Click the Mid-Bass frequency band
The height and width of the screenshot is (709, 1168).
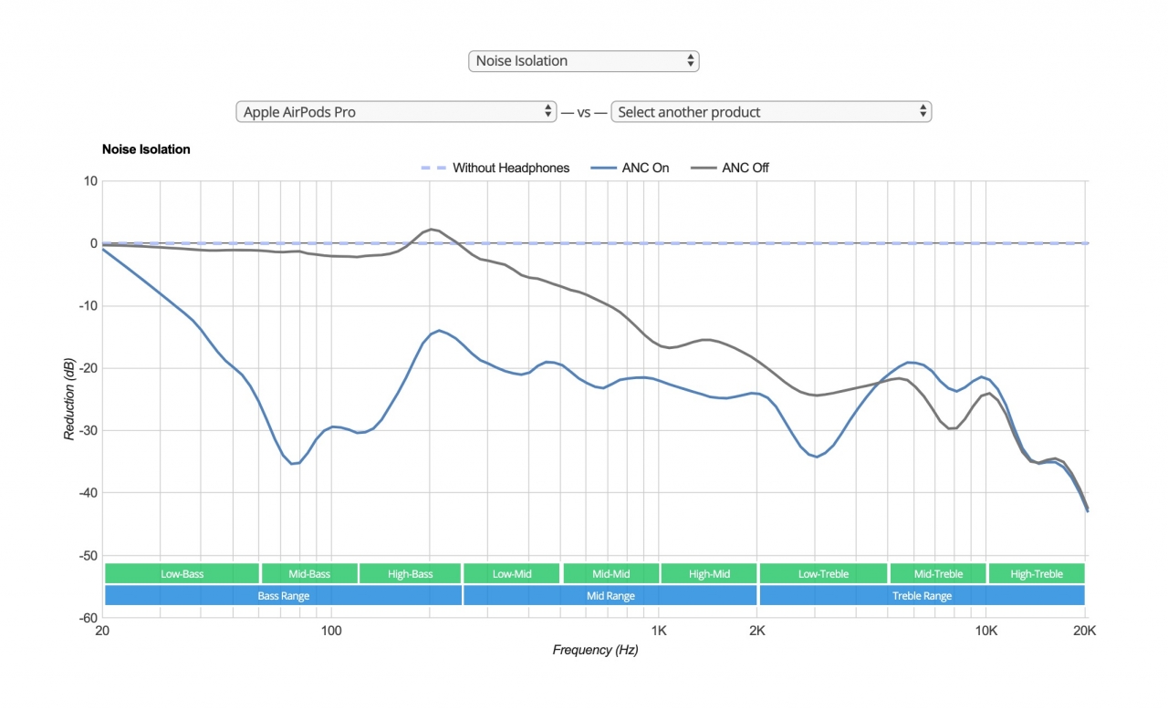point(309,574)
